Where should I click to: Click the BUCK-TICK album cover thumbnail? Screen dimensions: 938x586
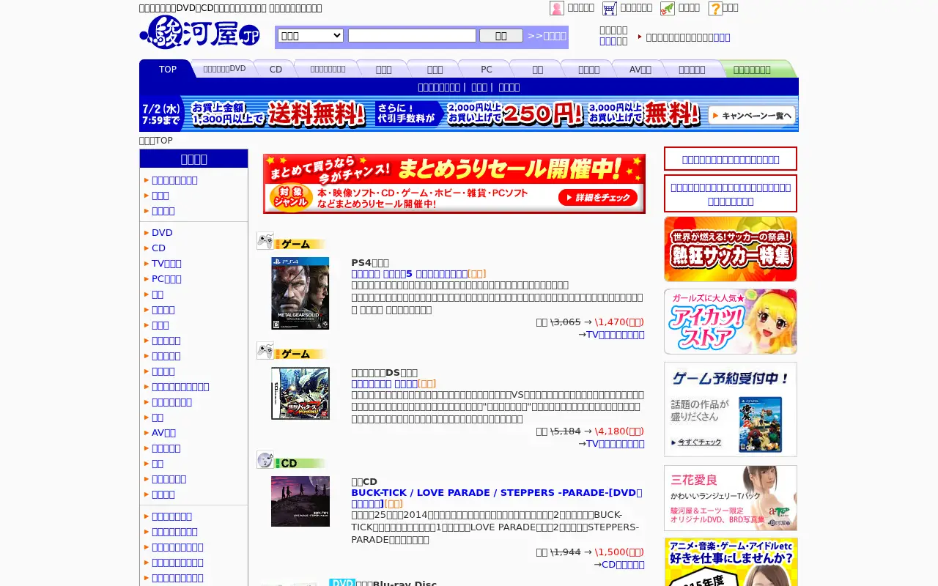tap(300, 501)
